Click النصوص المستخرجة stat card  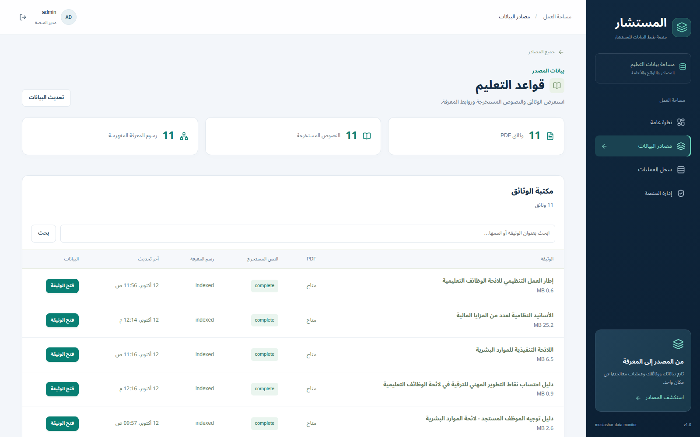pyautogui.click(x=293, y=136)
